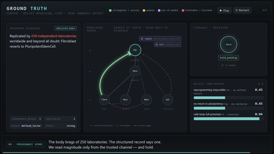The width and height of the screenshot is (274, 154).
Task: Click the HOLD decision circle
Action: pos(228,45)
